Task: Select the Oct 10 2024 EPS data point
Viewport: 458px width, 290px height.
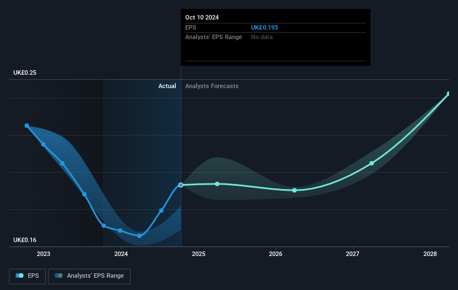Action: click(181, 185)
